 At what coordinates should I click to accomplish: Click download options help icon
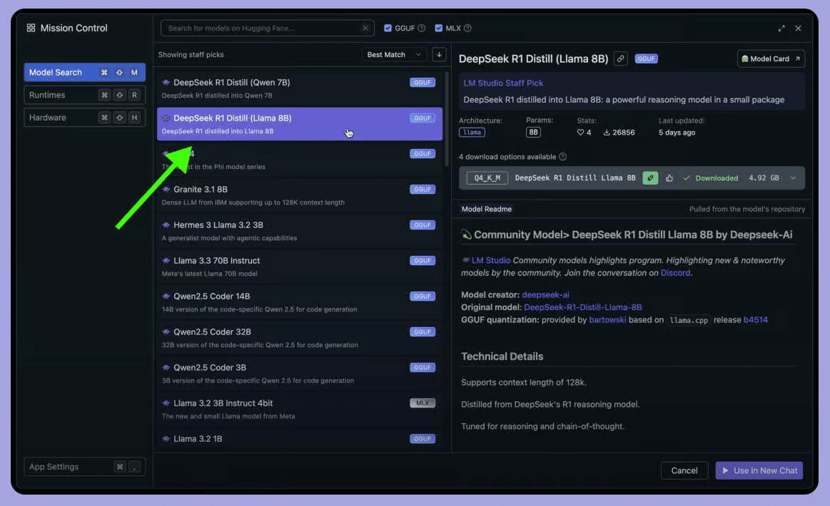(x=562, y=157)
